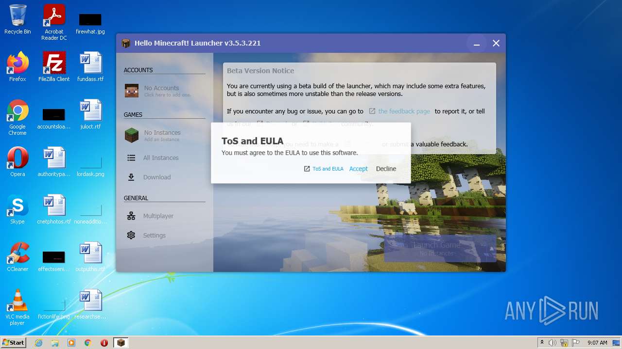
Task: Open FileZilla Client shortcut
Action: tap(54, 67)
